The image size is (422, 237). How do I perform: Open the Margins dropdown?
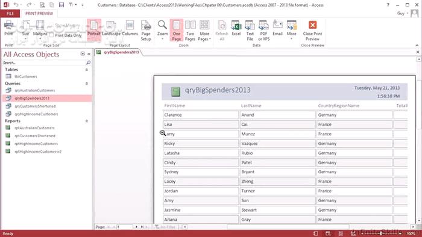pos(40,29)
